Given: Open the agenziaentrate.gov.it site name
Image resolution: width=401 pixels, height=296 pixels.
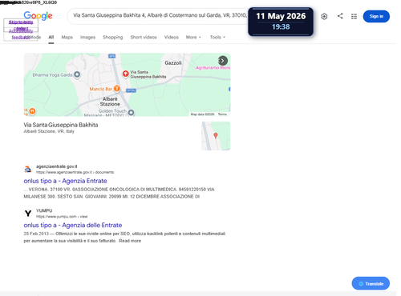Looking at the screenshot, I should click(x=57, y=166).
